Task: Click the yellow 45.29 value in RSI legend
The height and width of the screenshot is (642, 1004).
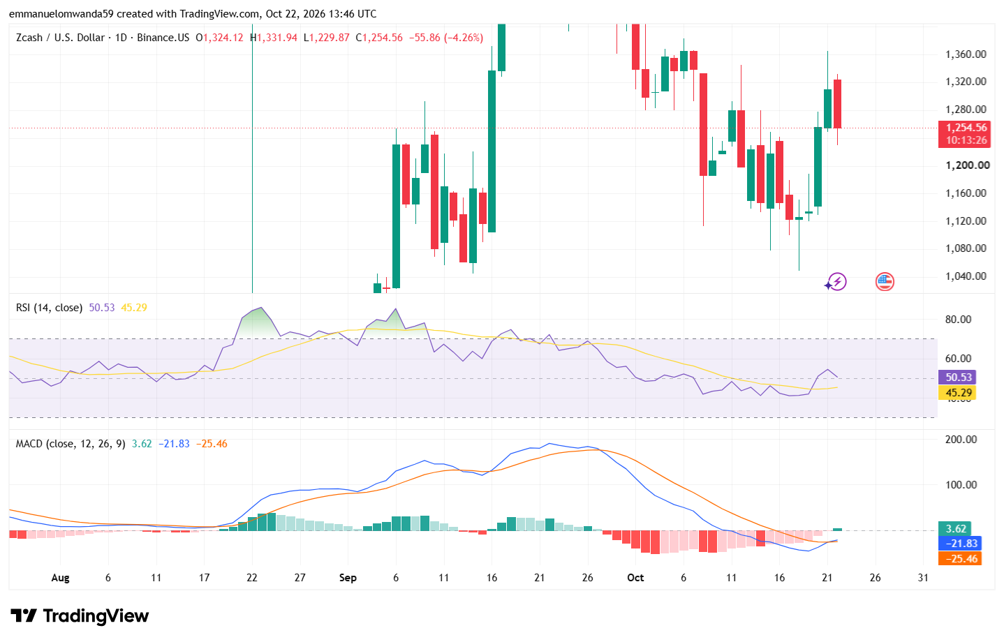Action: 134,308
